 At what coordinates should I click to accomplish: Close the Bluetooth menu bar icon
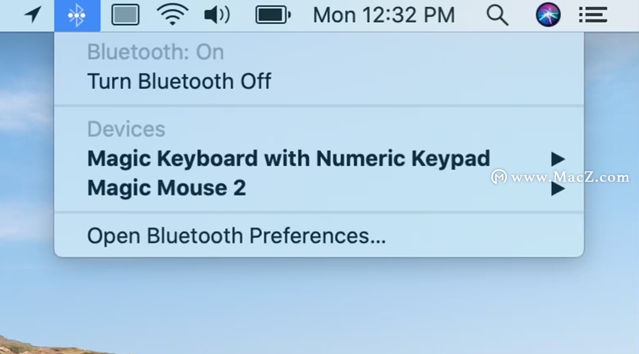click(x=77, y=15)
